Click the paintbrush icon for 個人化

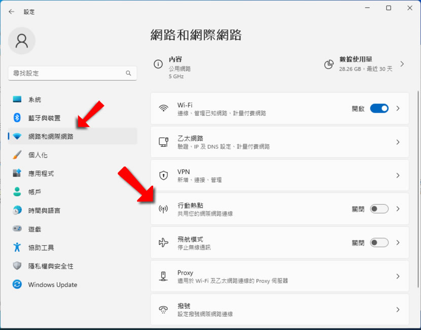click(x=17, y=155)
